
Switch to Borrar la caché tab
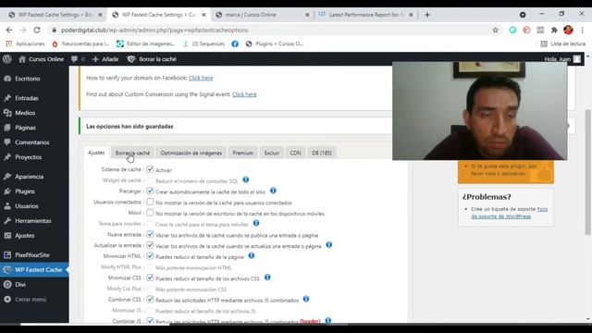pyautogui.click(x=132, y=153)
